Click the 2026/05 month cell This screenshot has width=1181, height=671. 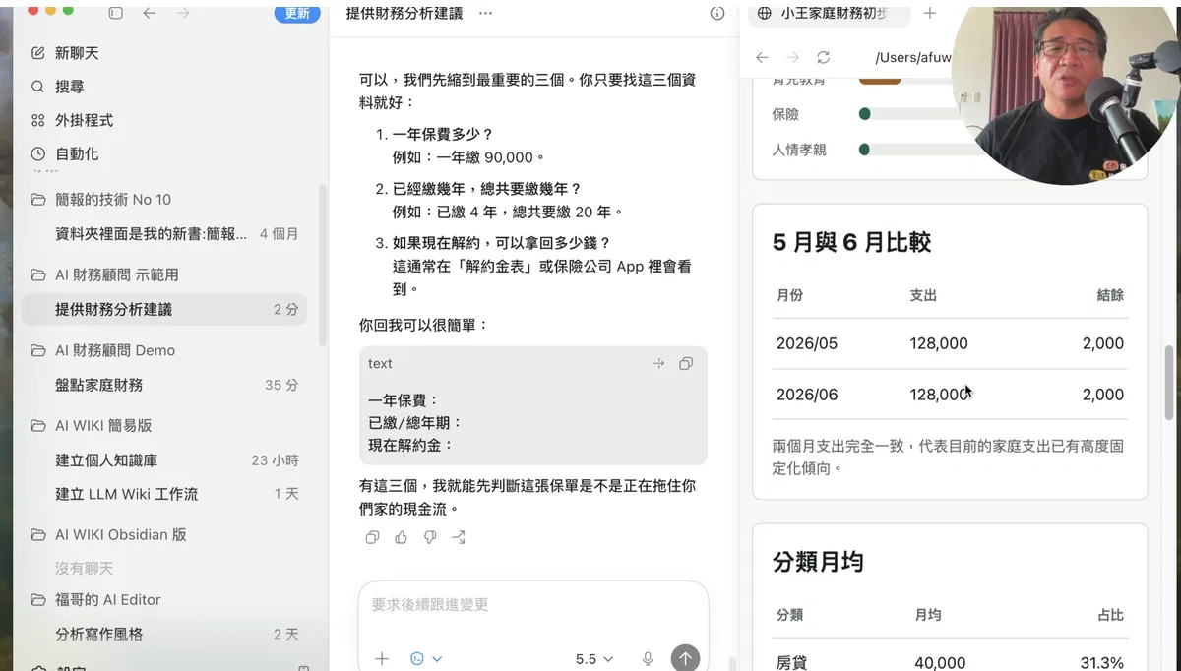807,343
